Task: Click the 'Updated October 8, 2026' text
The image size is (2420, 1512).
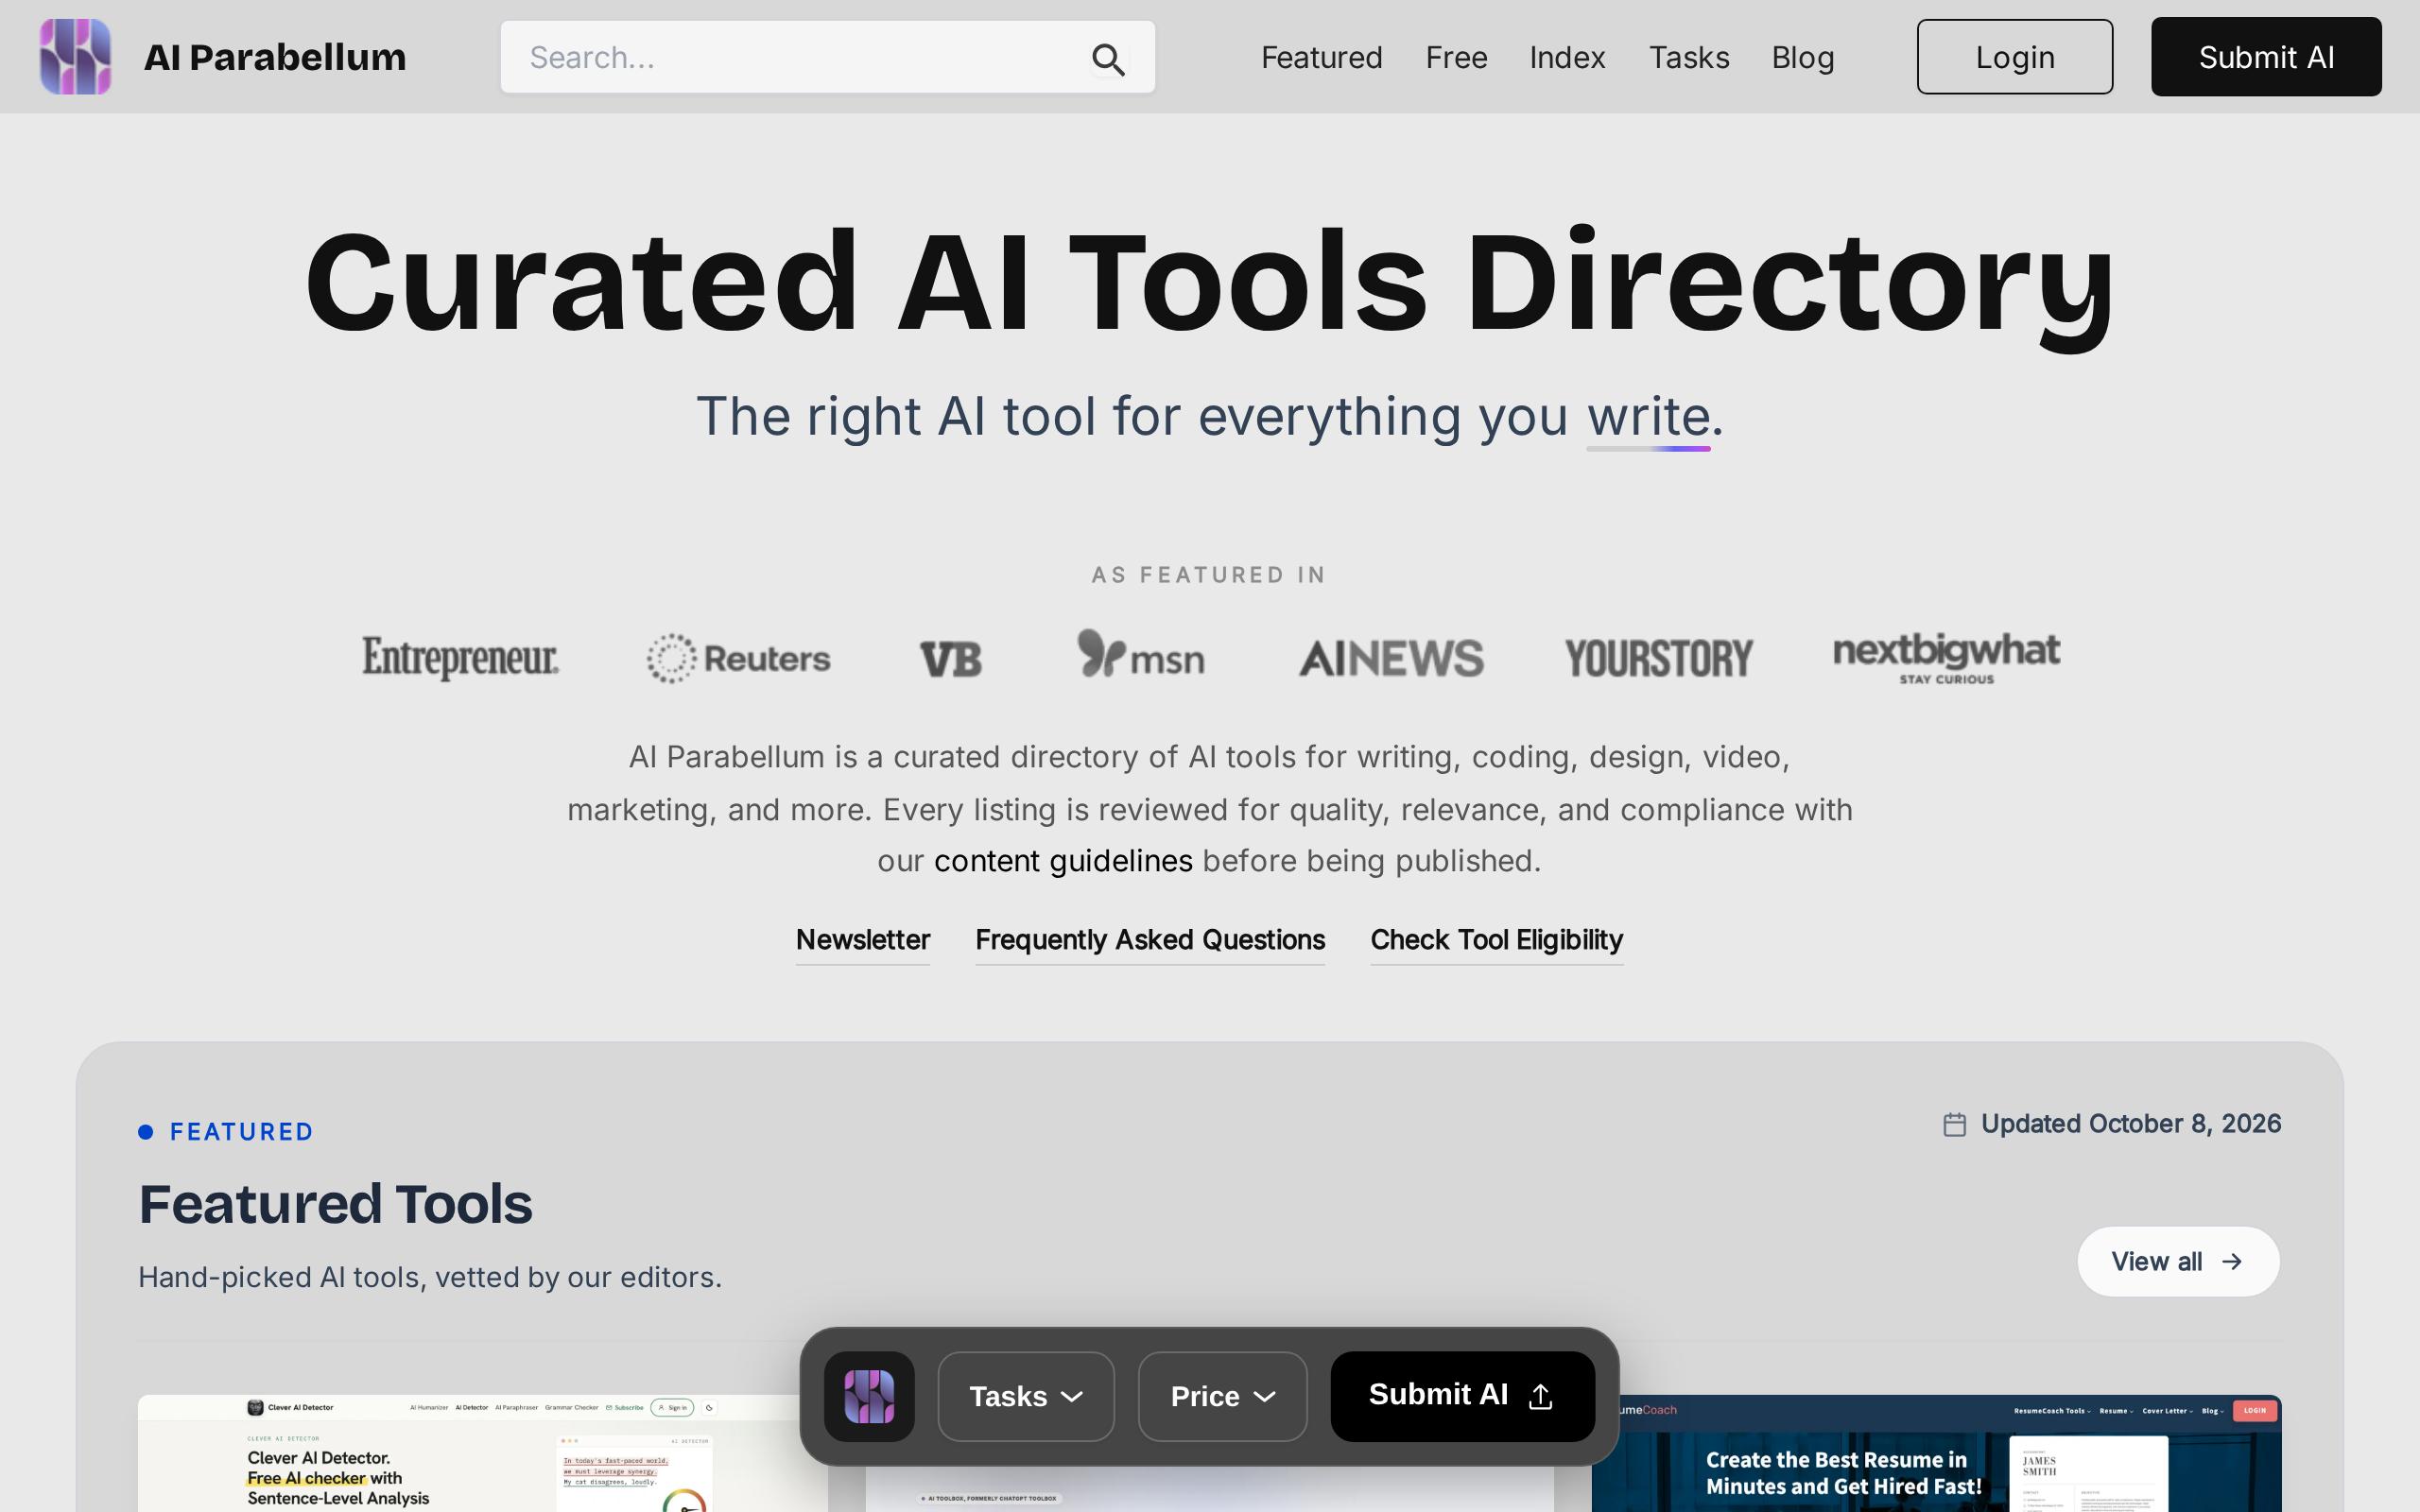Action: [x=2131, y=1124]
